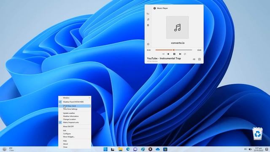Open the blue cloud taskbar icon
This screenshot has height=152, width=270.
(x=158, y=149)
